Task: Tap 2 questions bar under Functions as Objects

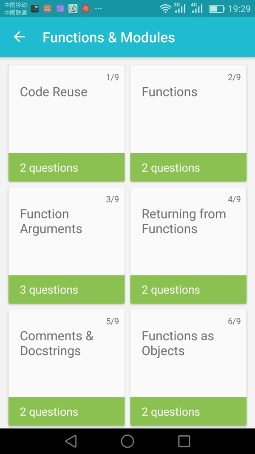Action: 188,411
